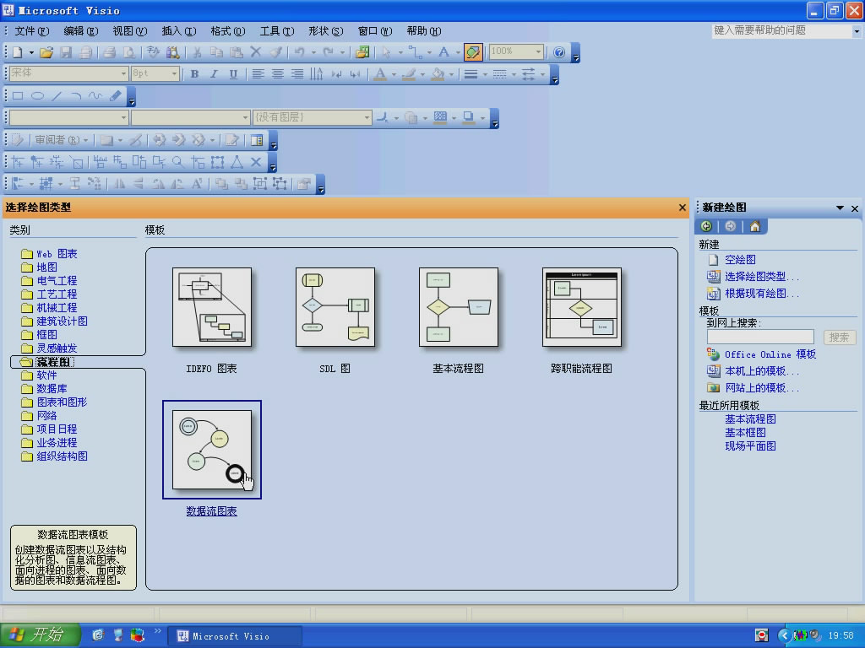Toggle right text alignment
The height and width of the screenshot is (648, 865).
(x=296, y=74)
